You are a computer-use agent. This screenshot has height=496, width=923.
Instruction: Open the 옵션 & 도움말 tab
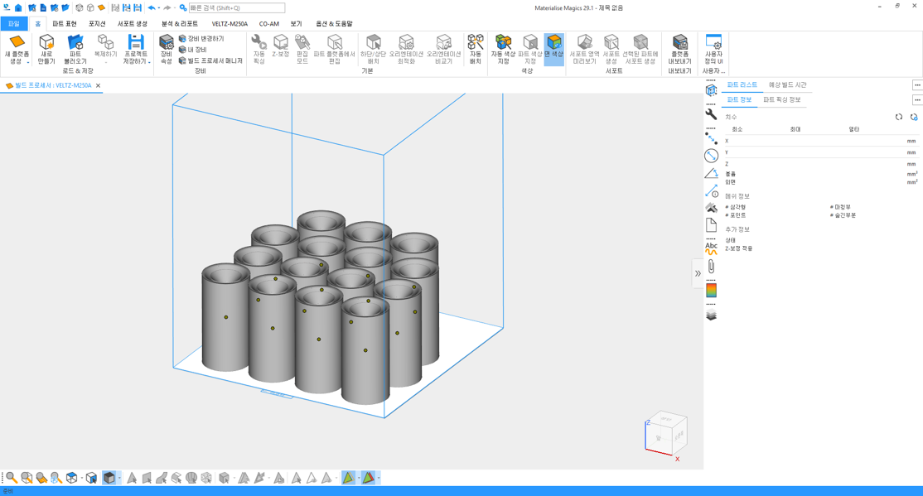tap(334, 24)
